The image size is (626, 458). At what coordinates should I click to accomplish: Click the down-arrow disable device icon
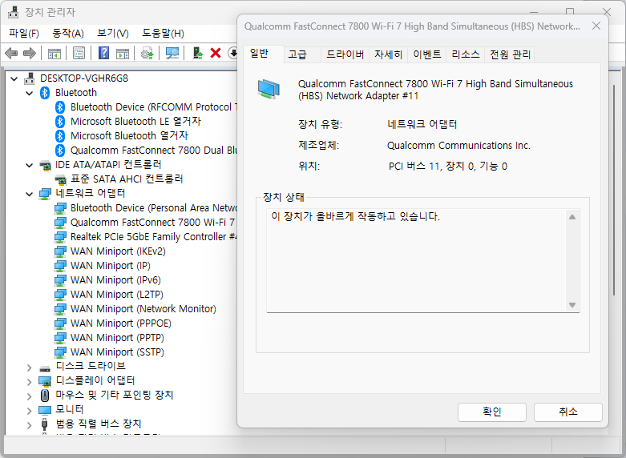232,53
